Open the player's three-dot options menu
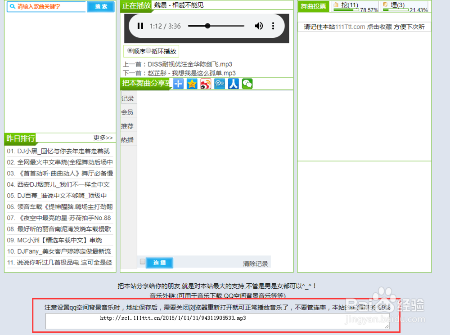 tap(273, 26)
